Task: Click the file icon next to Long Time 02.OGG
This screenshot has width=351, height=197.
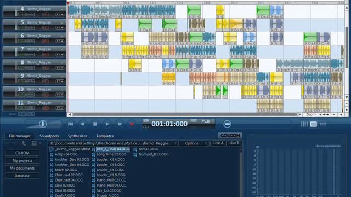Action: click(x=93, y=154)
